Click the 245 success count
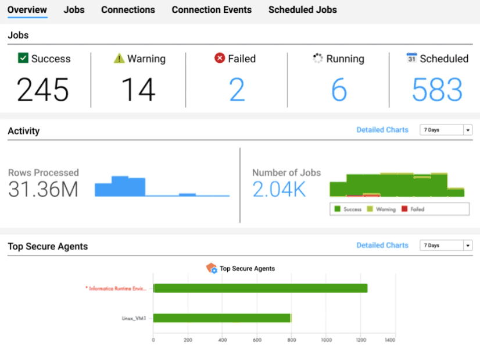 [x=42, y=90]
